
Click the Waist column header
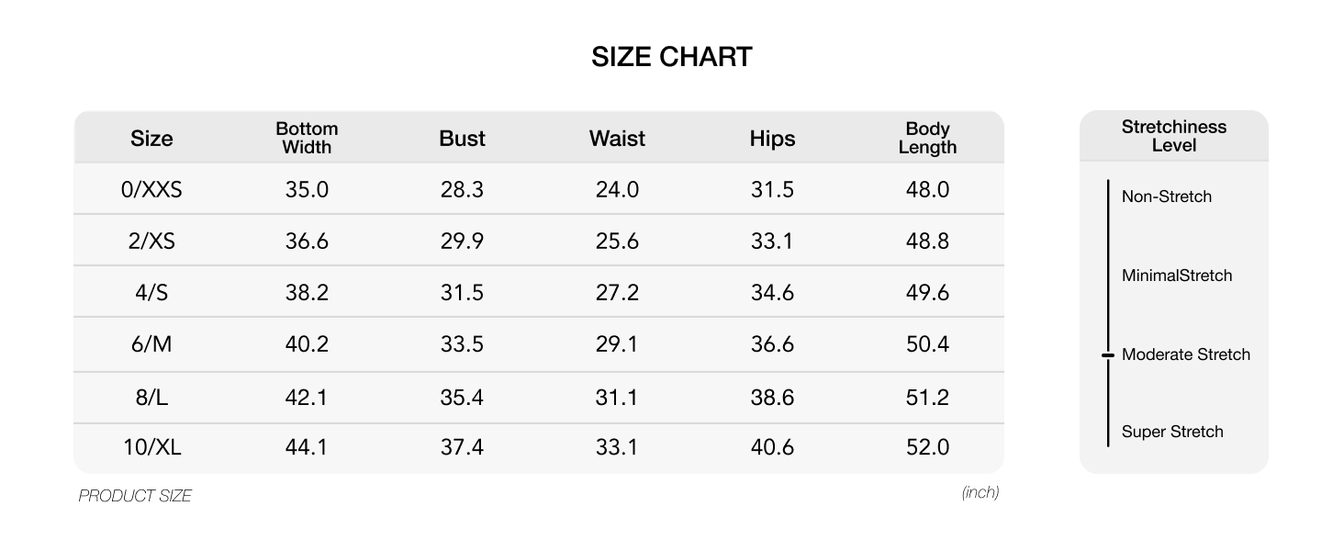click(x=617, y=139)
